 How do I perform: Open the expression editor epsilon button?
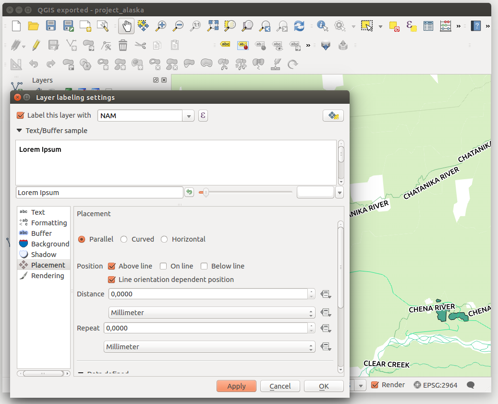(x=203, y=115)
